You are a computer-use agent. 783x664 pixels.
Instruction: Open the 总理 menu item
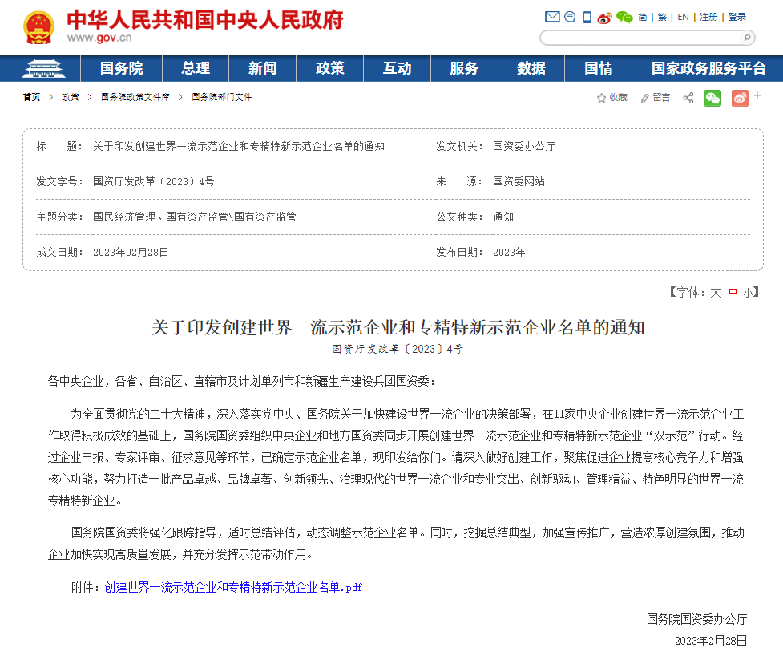tap(196, 68)
